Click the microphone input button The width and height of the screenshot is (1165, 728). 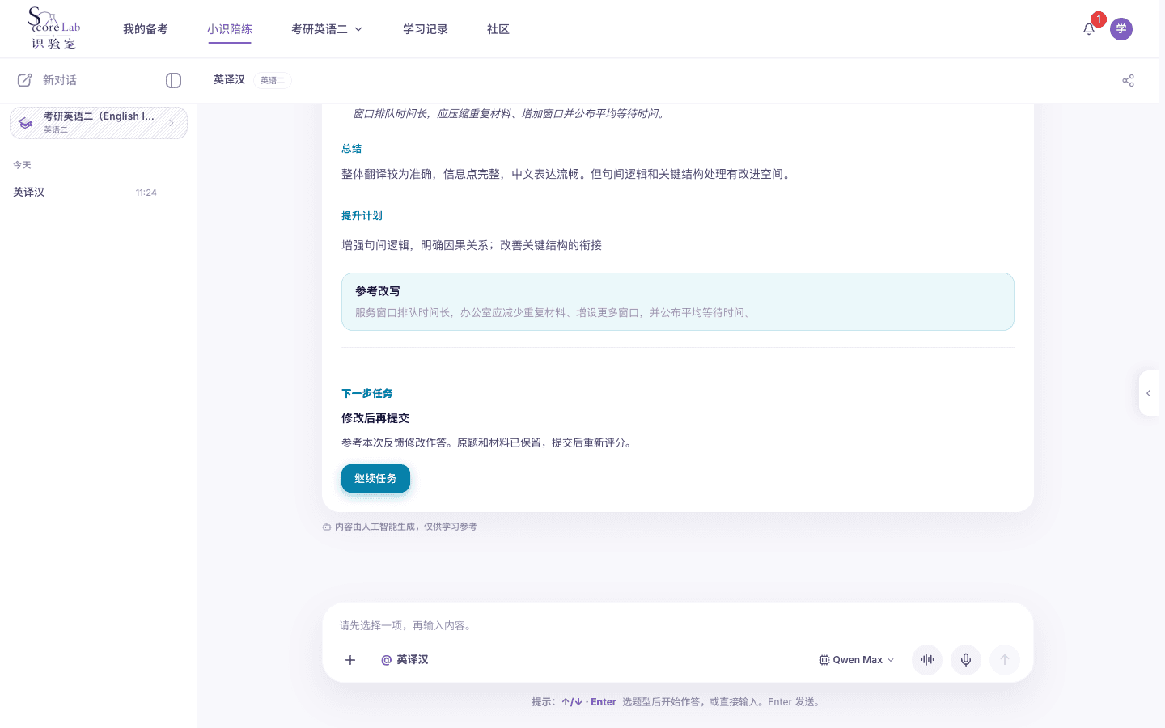click(x=966, y=660)
